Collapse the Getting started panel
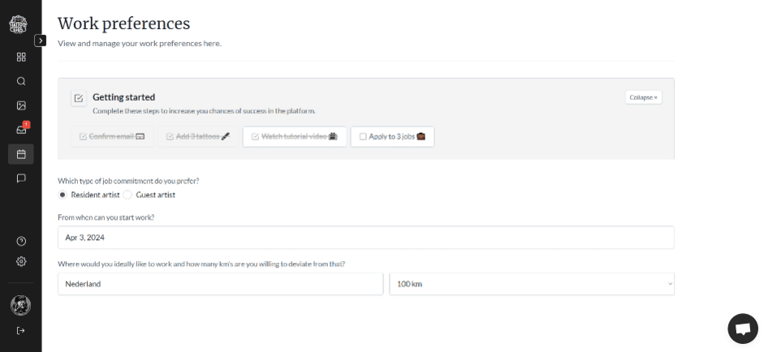This screenshot has height=352, width=768. (x=644, y=97)
